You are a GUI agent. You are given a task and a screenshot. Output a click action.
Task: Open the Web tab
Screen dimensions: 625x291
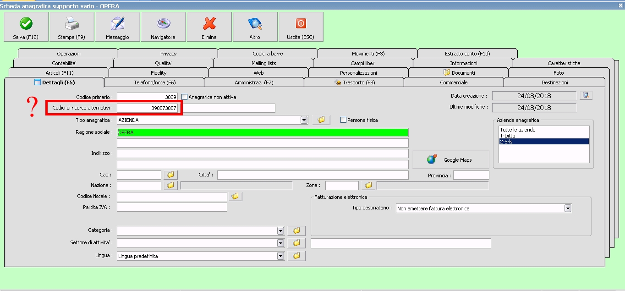258,73
